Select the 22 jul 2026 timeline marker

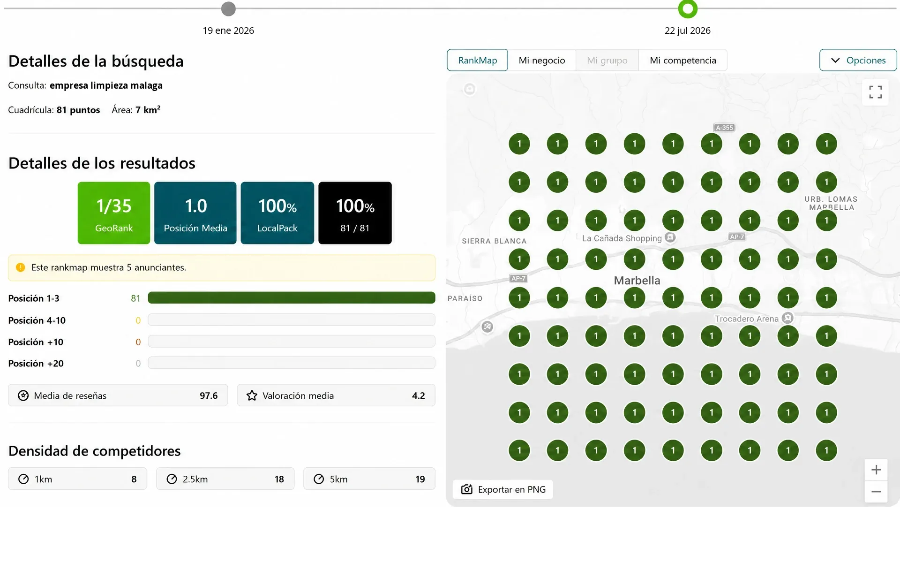point(688,8)
